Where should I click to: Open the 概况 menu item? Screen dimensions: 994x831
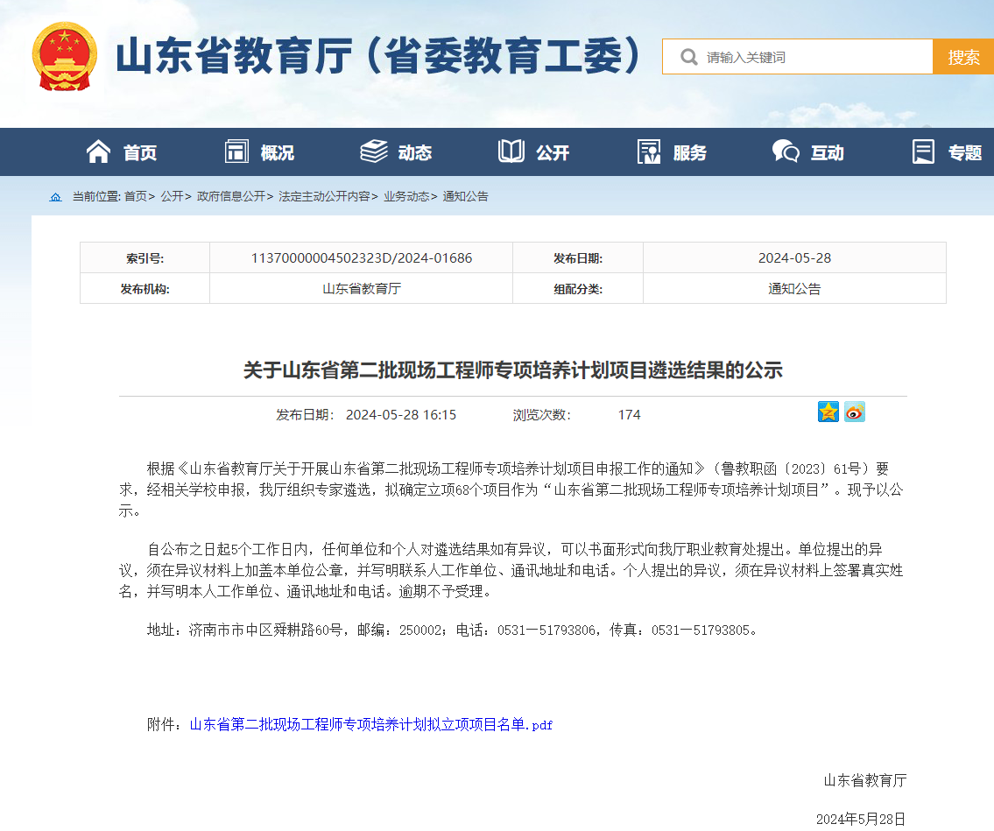pos(278,152)
